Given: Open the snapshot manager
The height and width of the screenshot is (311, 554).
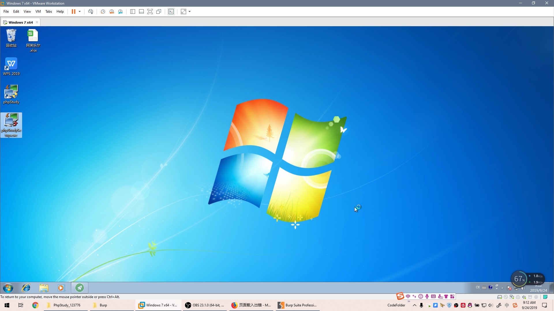Looking at the screenshot, I should point(121,12).
